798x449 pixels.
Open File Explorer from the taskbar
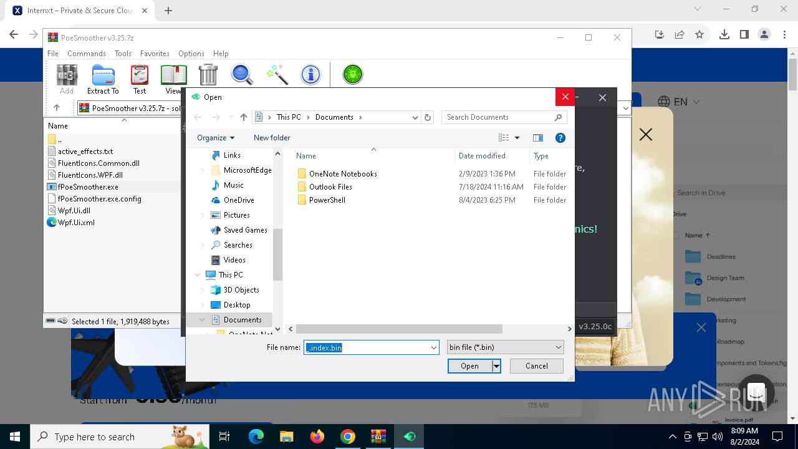click(287, 437)
